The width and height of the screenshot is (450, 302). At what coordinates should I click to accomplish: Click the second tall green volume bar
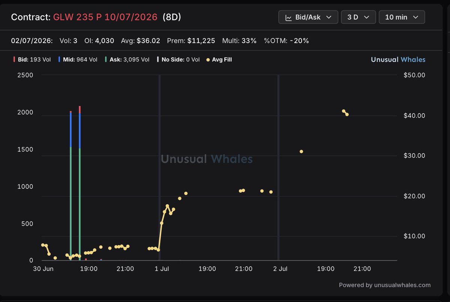tap(79, 204)
